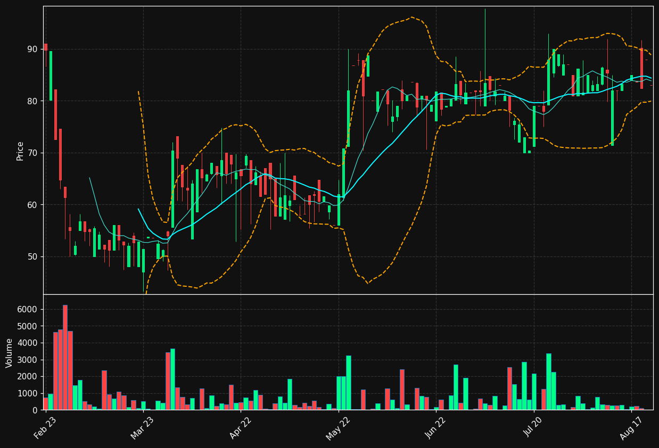Click the volume axis value 4000
Viewport: 659px width, 448px height.
coord(28,343)
